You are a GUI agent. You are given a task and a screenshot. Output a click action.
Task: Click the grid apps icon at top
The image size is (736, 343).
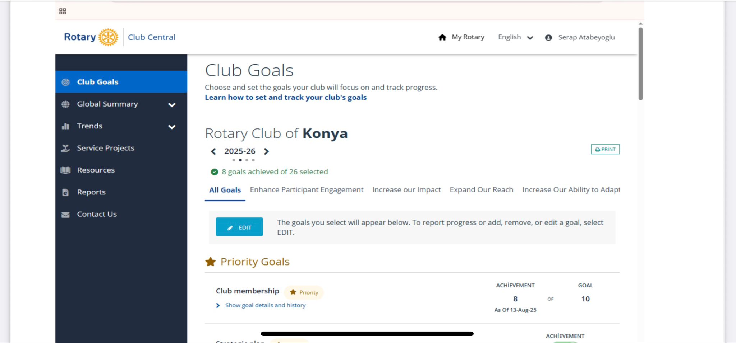tap(63, 11)
